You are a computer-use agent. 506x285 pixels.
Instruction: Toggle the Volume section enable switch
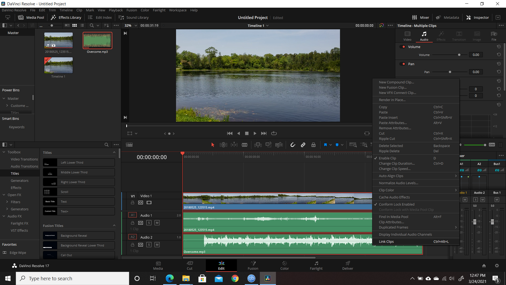tap(402, 47)
